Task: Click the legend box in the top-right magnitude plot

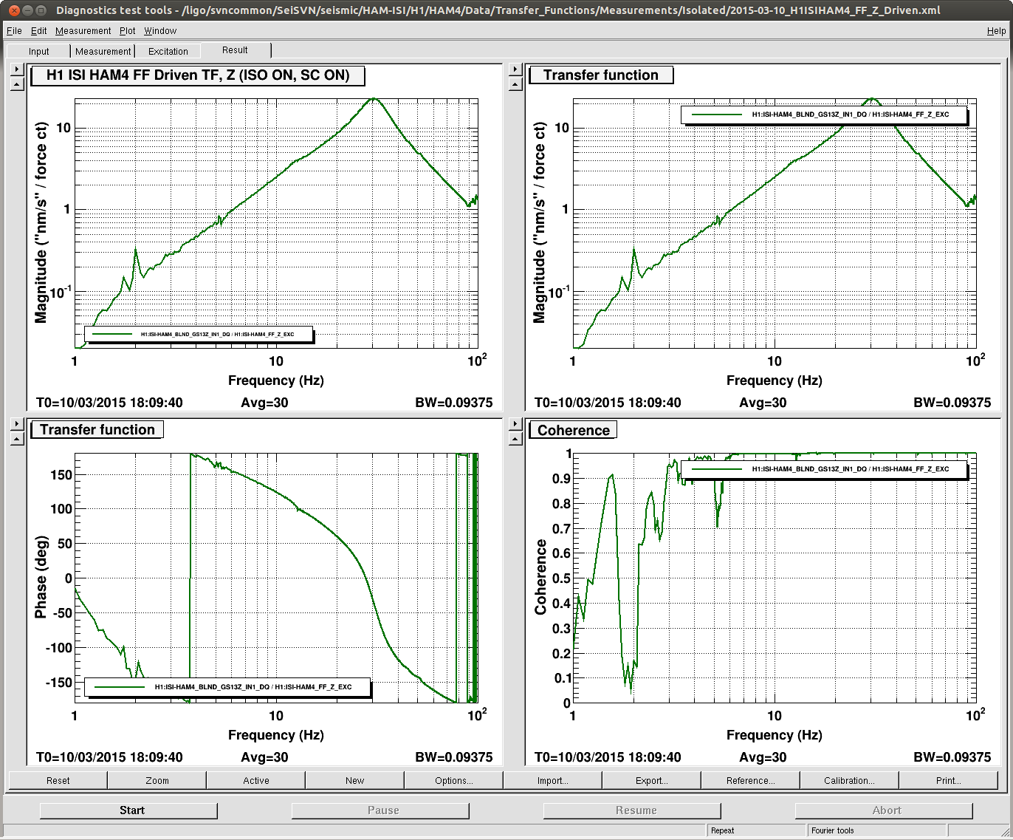Action: click(x=824, y=115)
